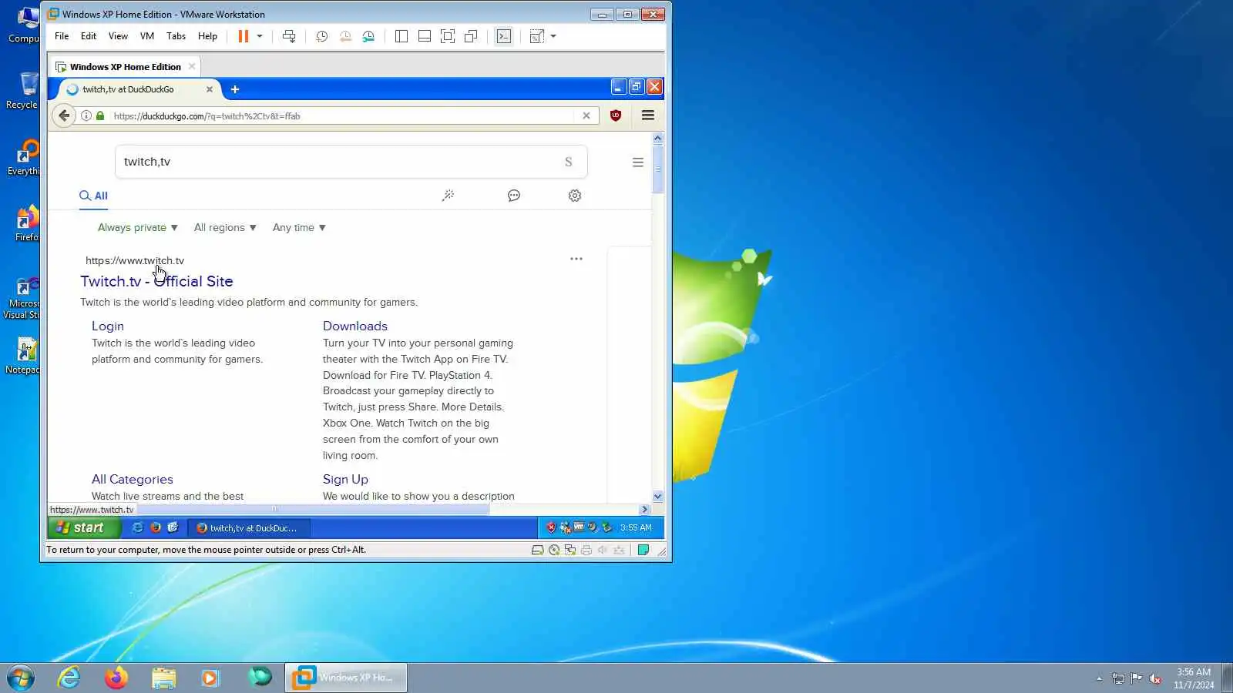Open more options for the Twitch result
The width and height of the screenshot is (1233, 693).
coord(576,259)
